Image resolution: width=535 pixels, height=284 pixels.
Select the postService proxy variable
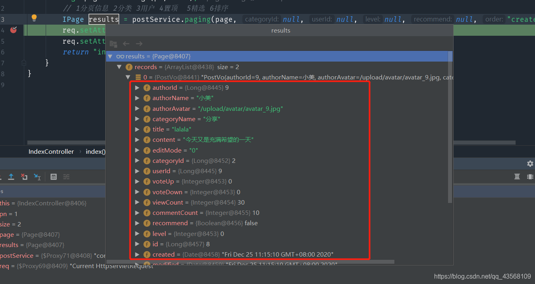coord(53,255)
